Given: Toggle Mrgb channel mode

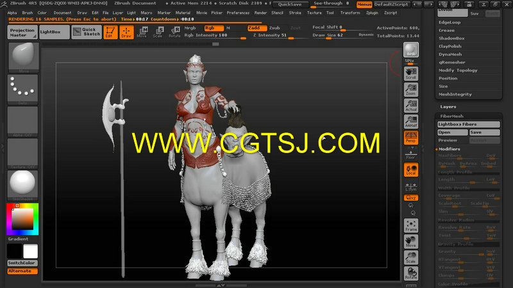Looking at the screenshot, I should 190,28.
